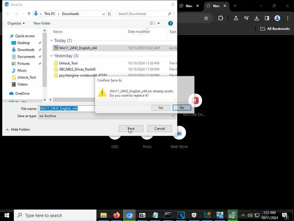Click the Downloads segment in the address path

click(x=71, y=14)
